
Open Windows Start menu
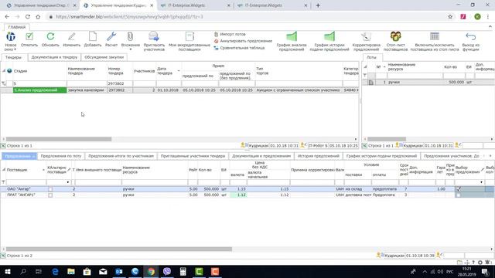[x=8, y=271]
